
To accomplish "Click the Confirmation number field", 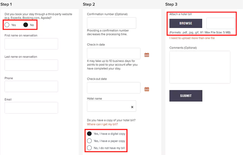I will coord(112,23).
